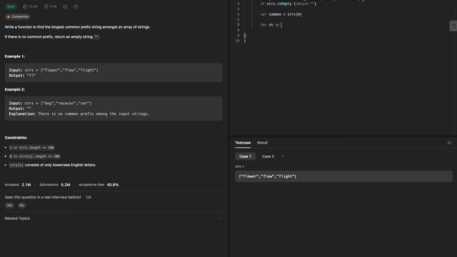Click constraint '1 <= strs.length <= 200'
This screenshot has height=257, width=457.
pyautogui.click(x=31, y=148)
